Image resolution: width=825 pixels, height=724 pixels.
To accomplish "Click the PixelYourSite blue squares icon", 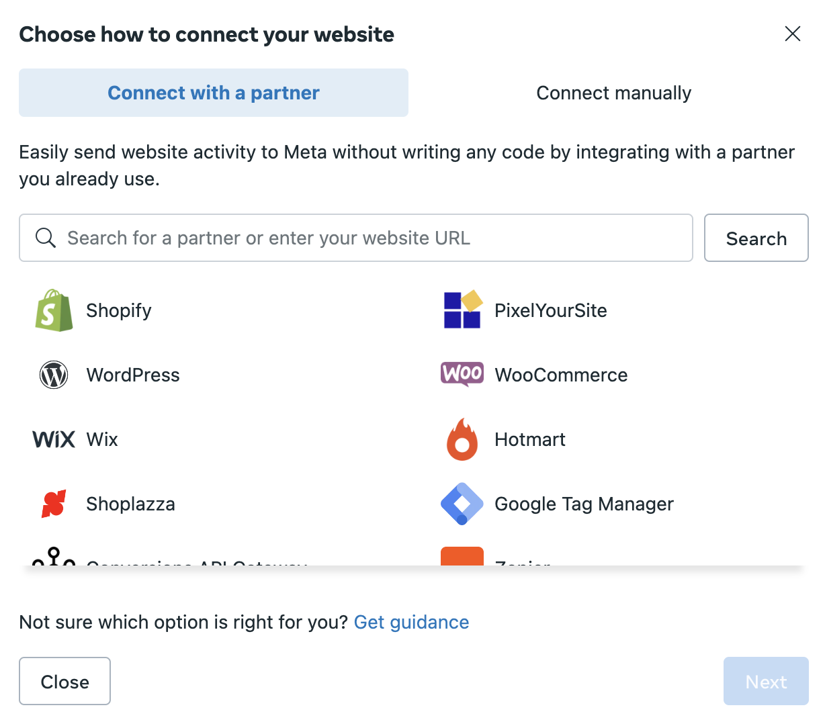I will [463, 310].
